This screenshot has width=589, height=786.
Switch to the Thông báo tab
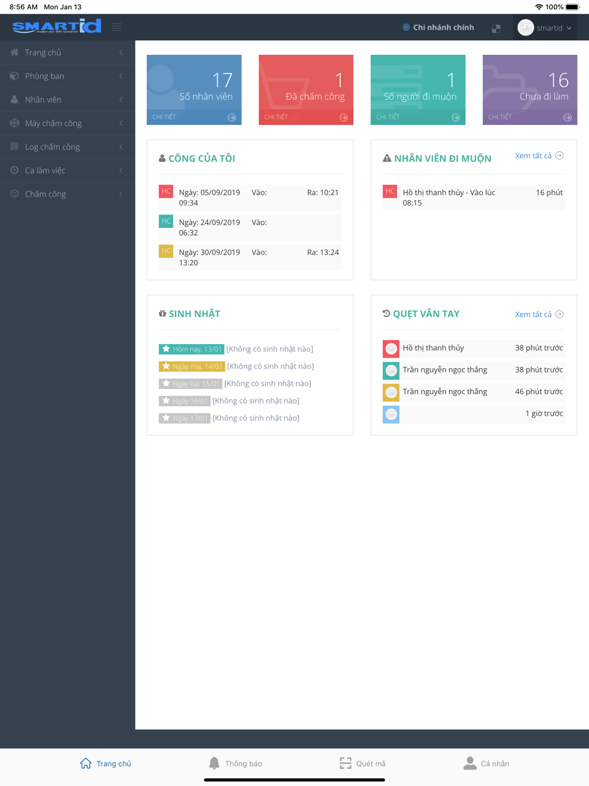236,764
